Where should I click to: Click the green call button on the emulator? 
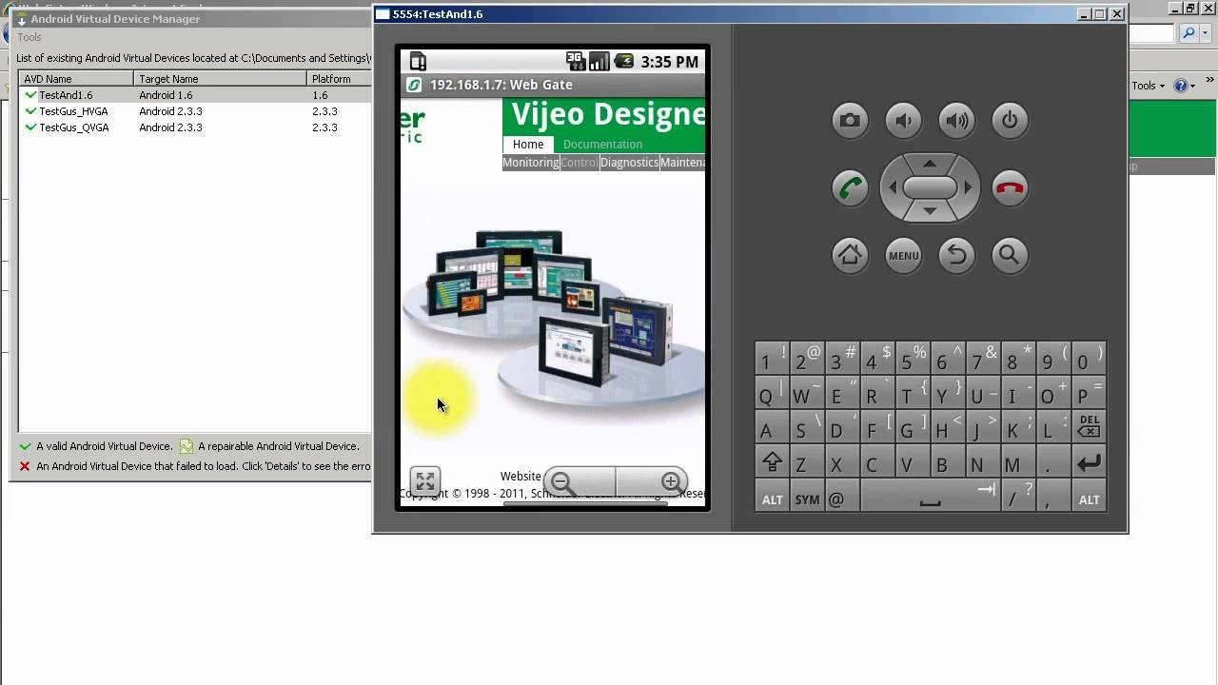[850, 188]
